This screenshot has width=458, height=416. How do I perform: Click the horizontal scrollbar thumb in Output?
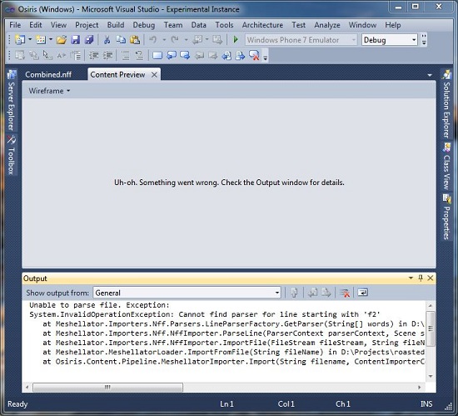click(x=107, y=388)
